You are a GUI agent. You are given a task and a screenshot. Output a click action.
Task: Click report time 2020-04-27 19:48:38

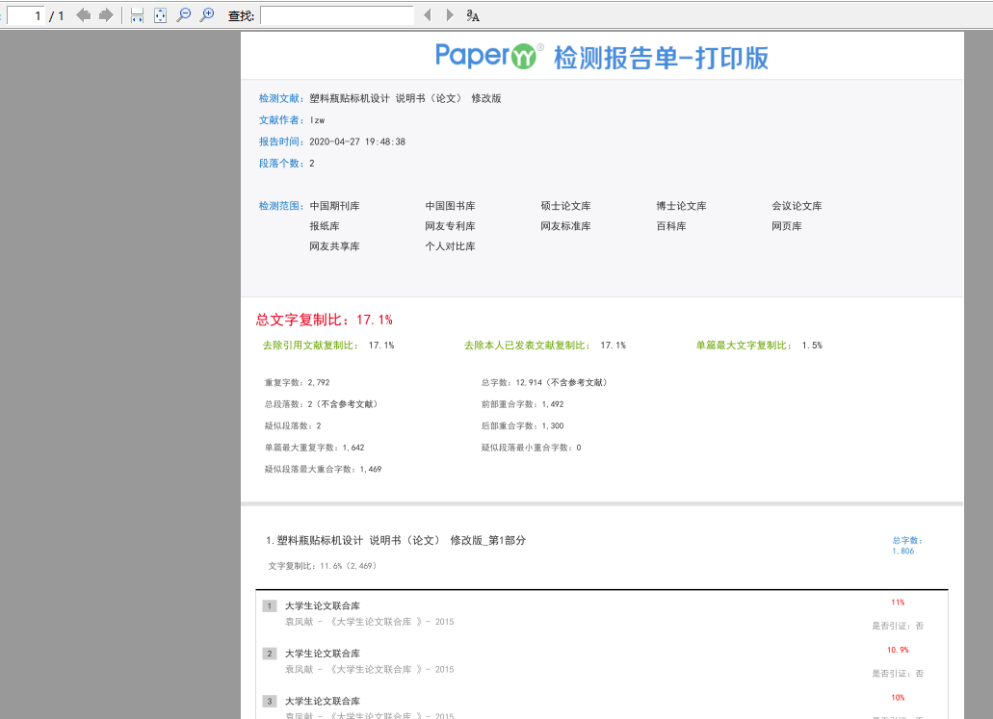(357, 141)
